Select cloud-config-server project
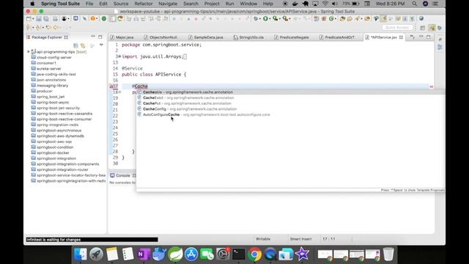This screenshot has height=264, width=469. click(x=53, y=57)
